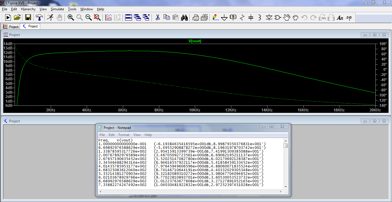
Task: Open the Simulate menu in LTspice
Action: click(x=57, y=9)
